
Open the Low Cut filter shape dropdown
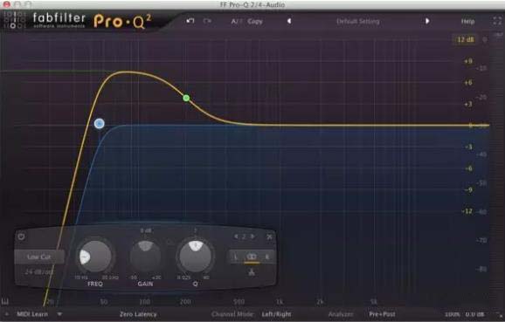tap(39, 257)
